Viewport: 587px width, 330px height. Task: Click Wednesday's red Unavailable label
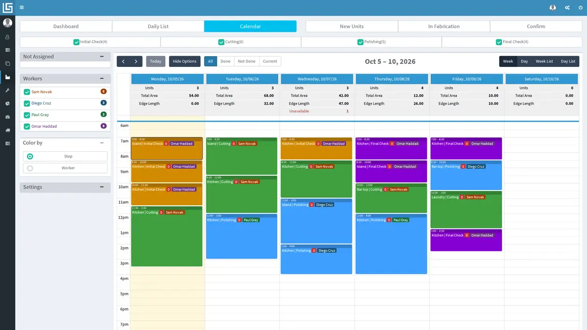coord(299,111)
